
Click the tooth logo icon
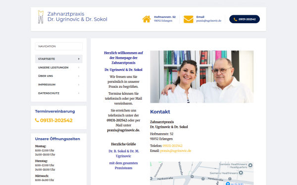41,17
